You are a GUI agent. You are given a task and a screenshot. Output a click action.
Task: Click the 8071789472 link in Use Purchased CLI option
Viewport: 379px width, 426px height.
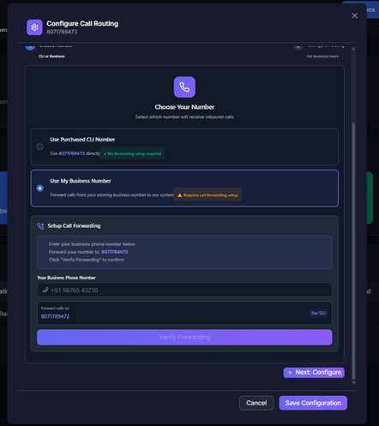72,153
